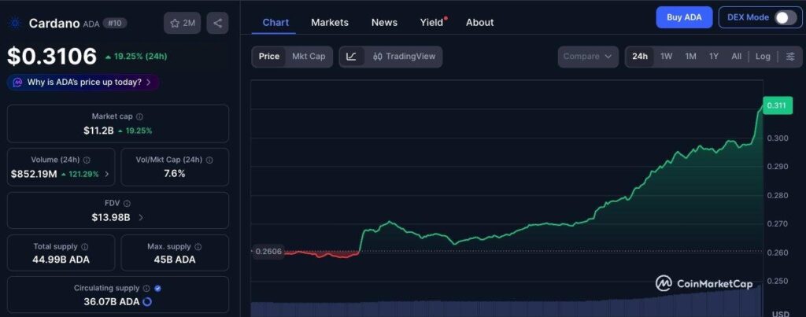The width and height of the screenshot is (806, 317).
Task: Toggle Log scale on chart
Action: click(763, 57)
